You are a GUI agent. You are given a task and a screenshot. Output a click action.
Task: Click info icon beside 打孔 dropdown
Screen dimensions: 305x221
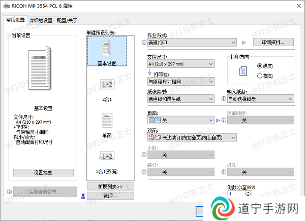click(224, 172)
